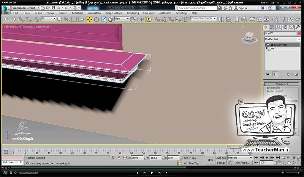Image resolution: width=304 pixels, height=177 pixels.
Task: Toggle the 3D Snaps button
Action: tap(157, 19)
